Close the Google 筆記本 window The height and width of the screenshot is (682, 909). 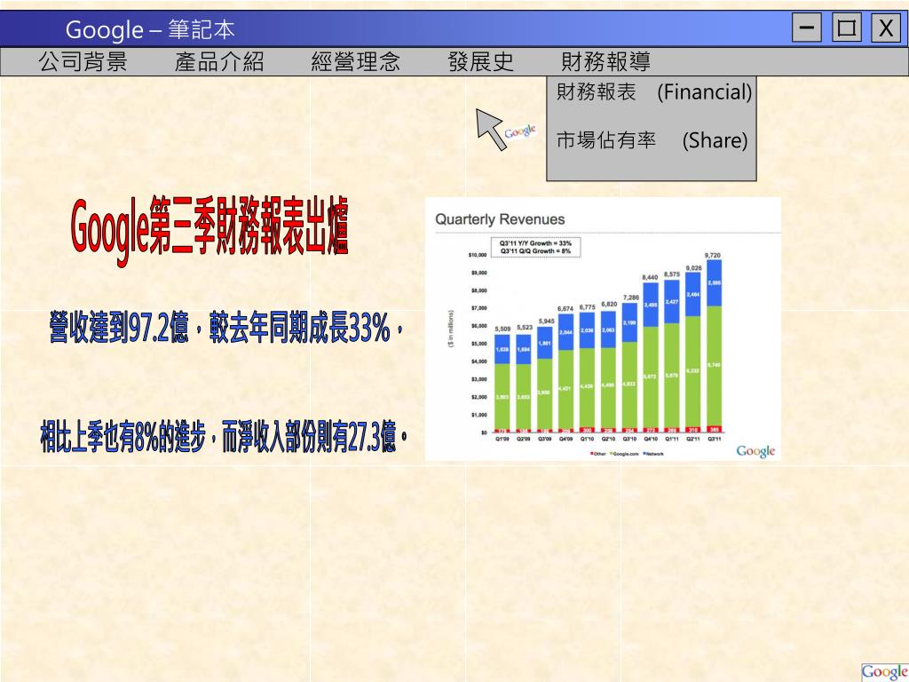886,28
